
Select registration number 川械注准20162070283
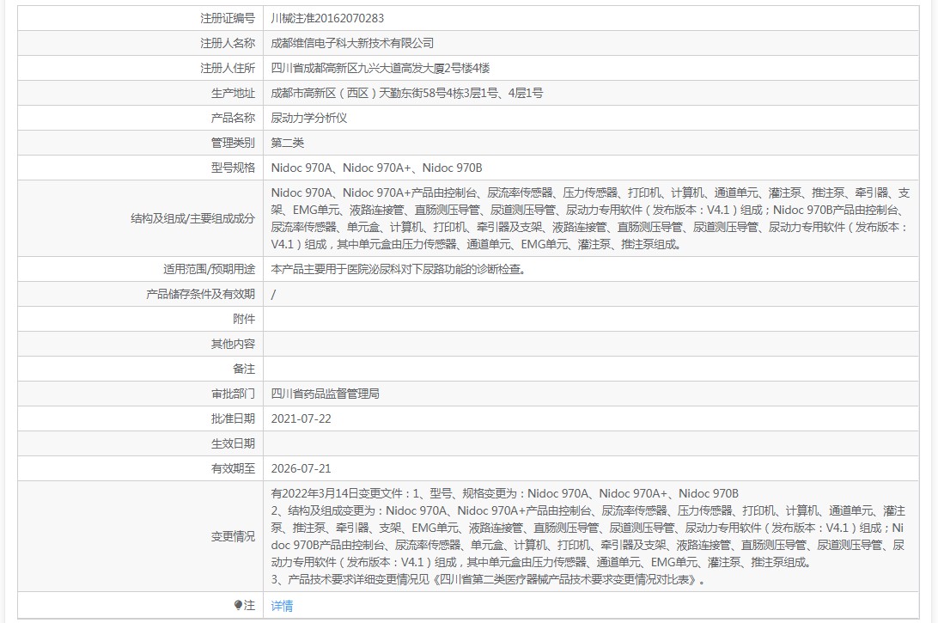pyautogui.click(x=327, y=19)
